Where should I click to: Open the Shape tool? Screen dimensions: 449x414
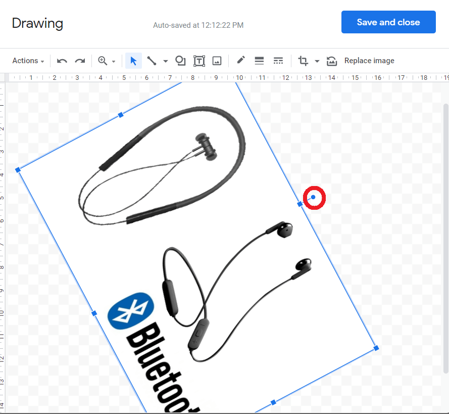[x=180, y=61]
